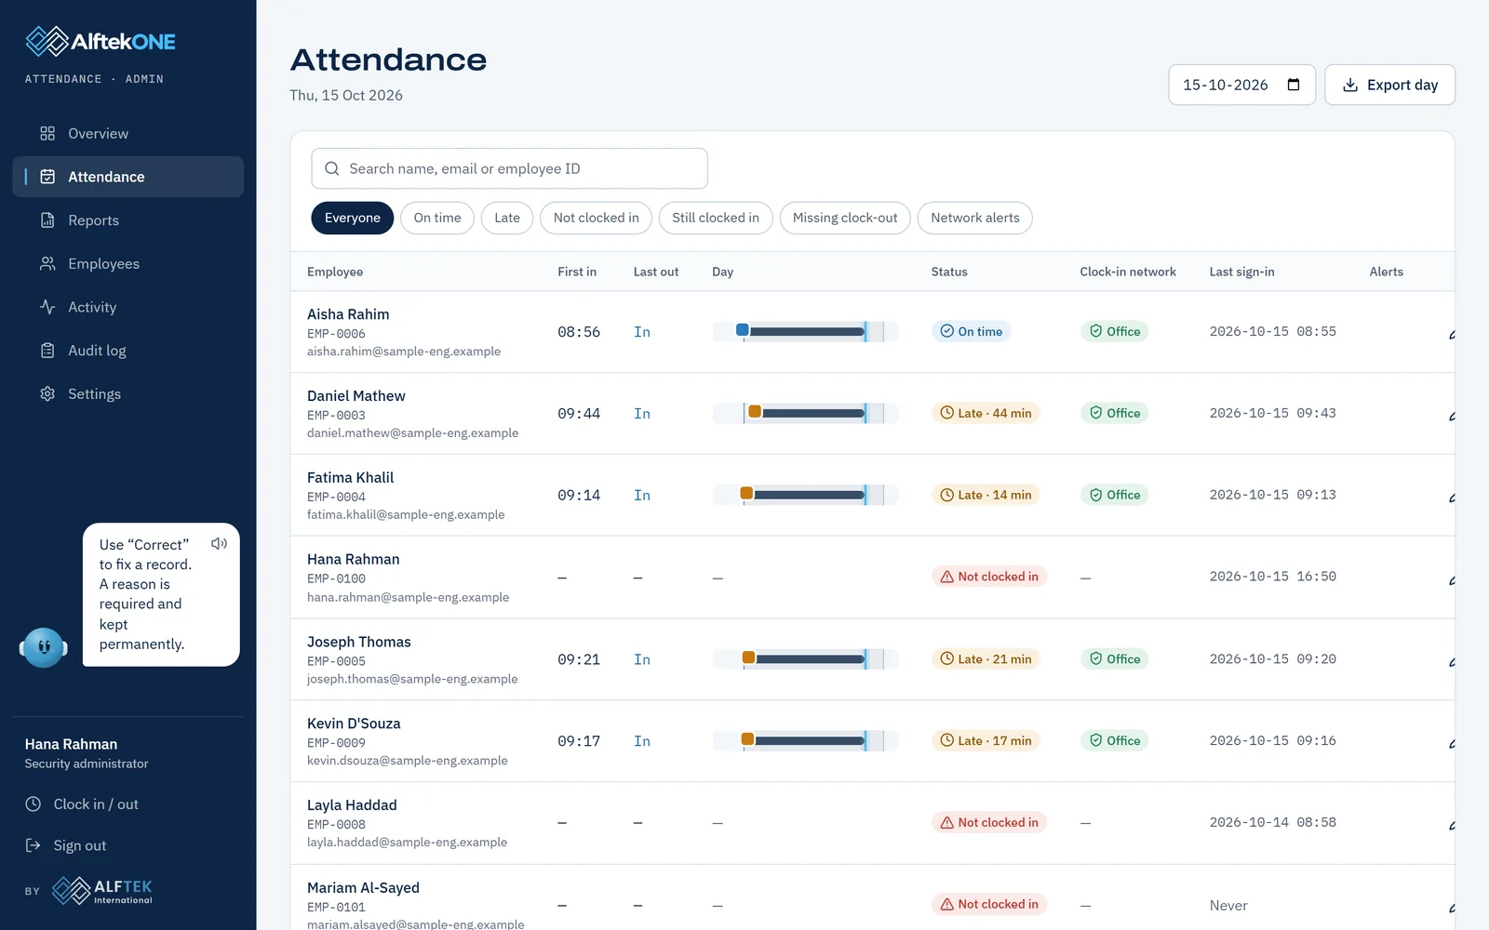Click the edit icon for Fatima Khalil
The height and width of the screenshot is (930, 1489).
coord(1452,497)
